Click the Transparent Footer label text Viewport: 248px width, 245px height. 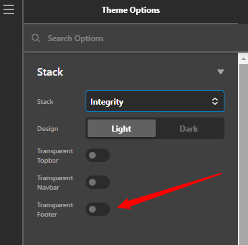tap(55, 209)
